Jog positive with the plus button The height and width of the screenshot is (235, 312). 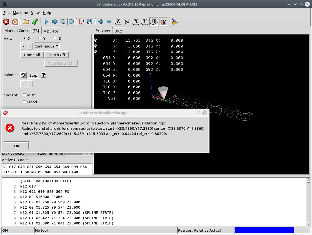(x=30, y=46)
